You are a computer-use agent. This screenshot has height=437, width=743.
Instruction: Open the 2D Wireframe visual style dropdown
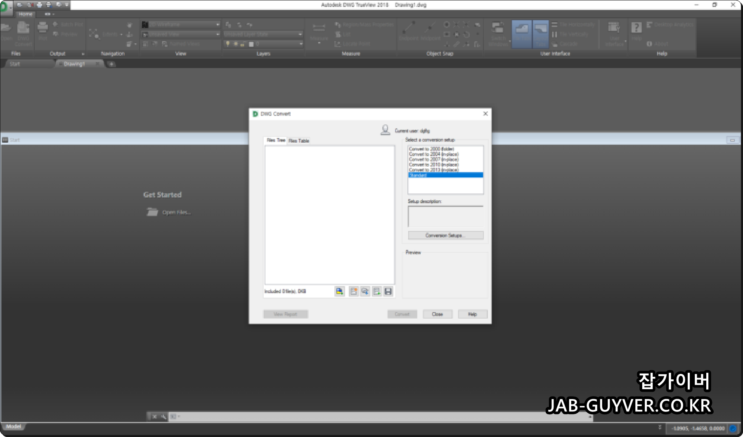click(x=180, y=25)
